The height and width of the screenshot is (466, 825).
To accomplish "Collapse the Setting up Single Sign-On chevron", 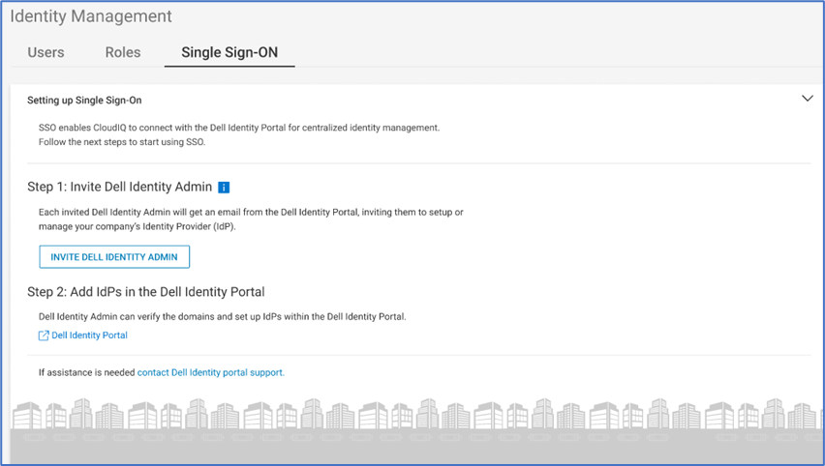I will [x=808, y=99].
